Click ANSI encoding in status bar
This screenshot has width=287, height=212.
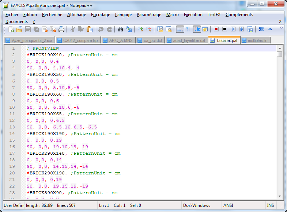(x=228, y=205)
